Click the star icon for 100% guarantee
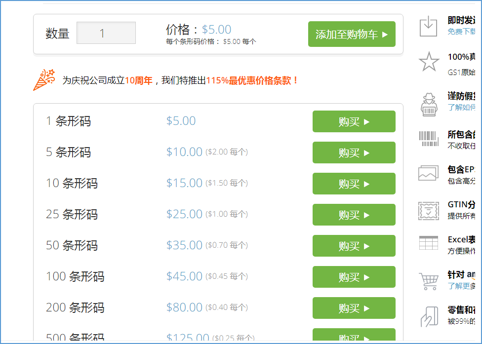The width and height of the screenshot is (482, 344). click(x=429, y=62)
